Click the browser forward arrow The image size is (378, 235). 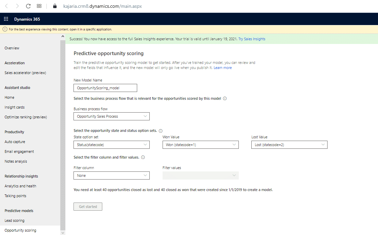(17, 6)
